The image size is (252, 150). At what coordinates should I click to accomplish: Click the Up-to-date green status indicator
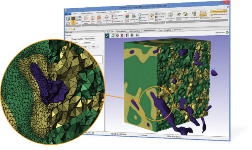pyautogui.click(x=227, y=32)
